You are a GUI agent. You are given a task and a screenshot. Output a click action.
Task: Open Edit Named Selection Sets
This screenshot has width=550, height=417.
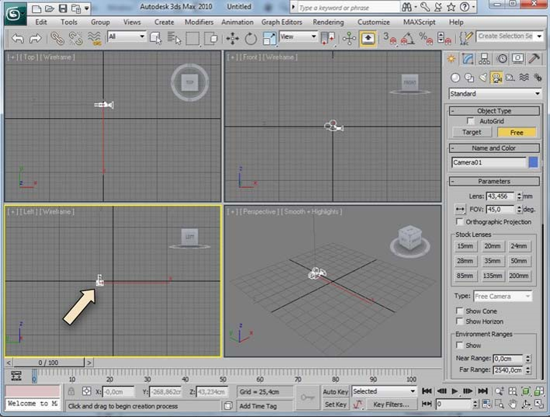click(466, 38)
